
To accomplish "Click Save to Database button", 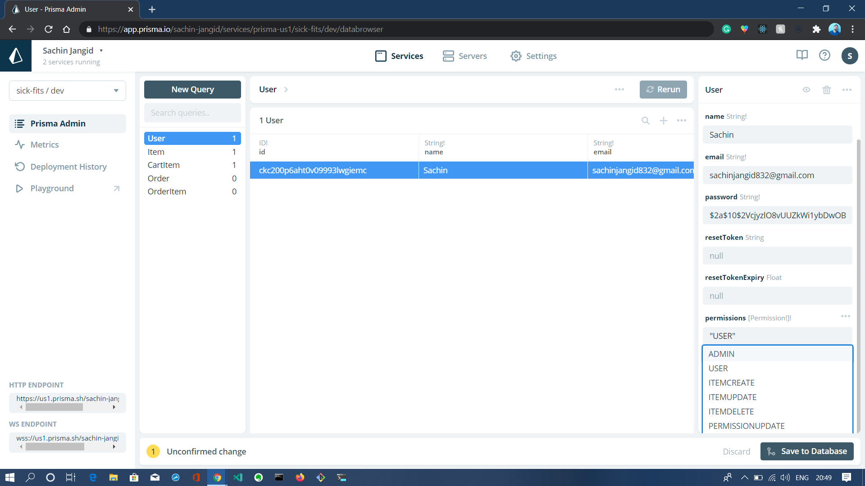I will point(807,451).
